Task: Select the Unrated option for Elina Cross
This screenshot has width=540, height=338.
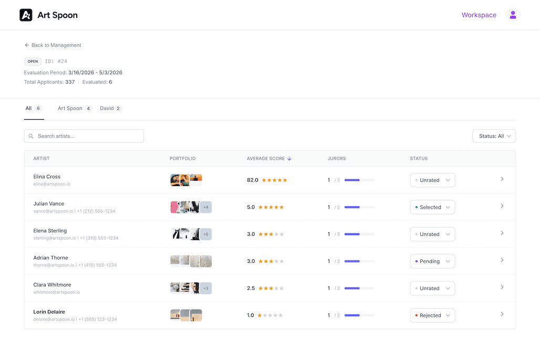Action: pyautogui.click(x=432, y=180)
